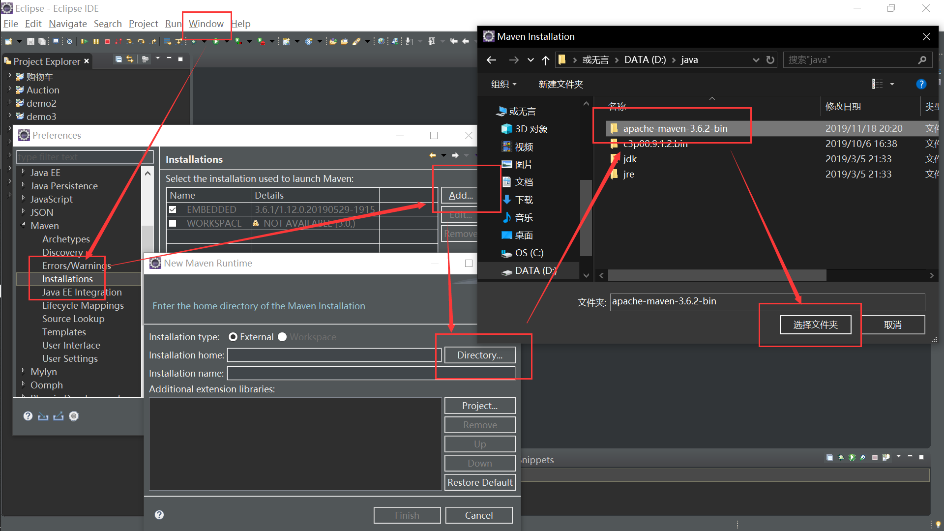Click the 取消 button in file dialog
The width and height of the screenshot is (944, 531).
click(893, 325)
